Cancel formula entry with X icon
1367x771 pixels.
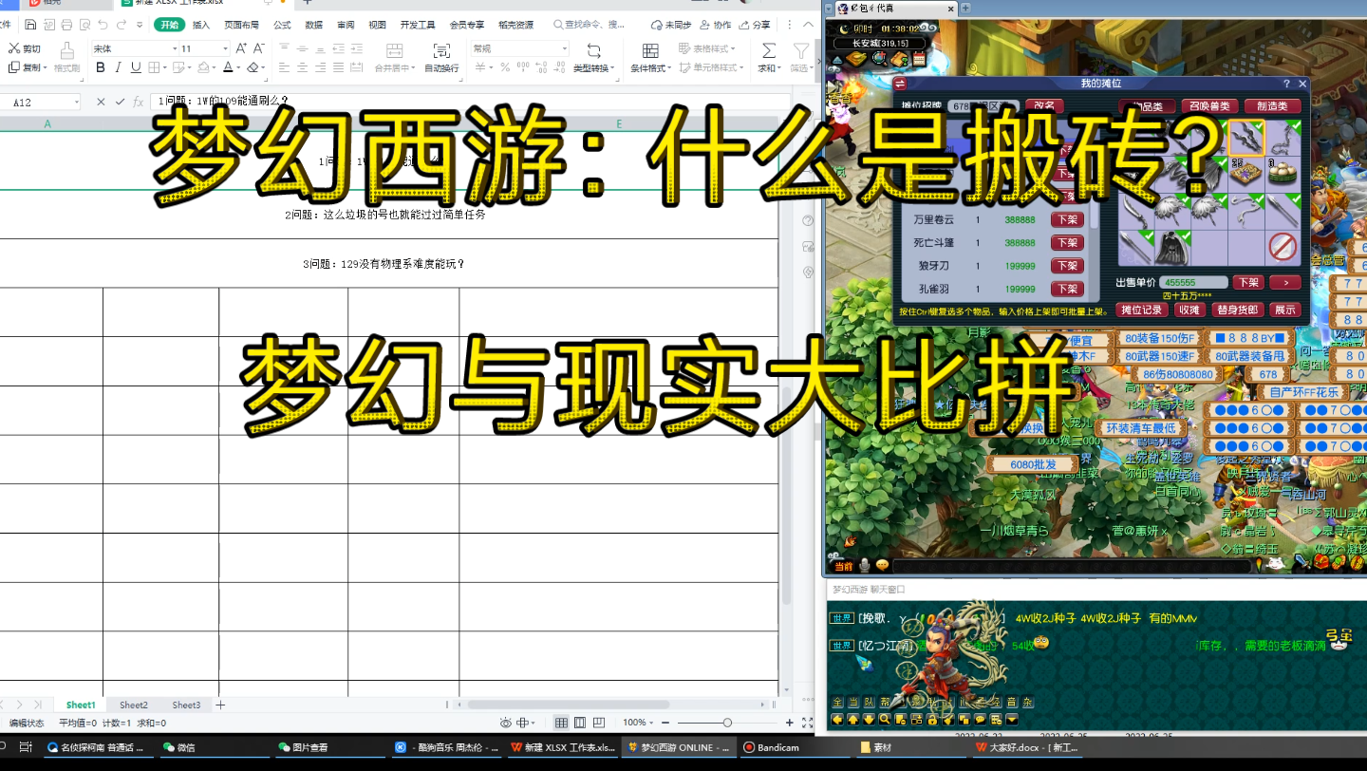tap(101, 102)
